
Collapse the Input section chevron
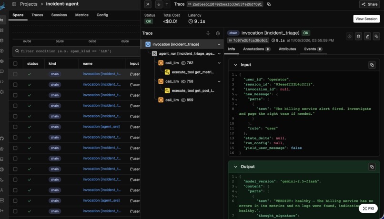point(235,65)
